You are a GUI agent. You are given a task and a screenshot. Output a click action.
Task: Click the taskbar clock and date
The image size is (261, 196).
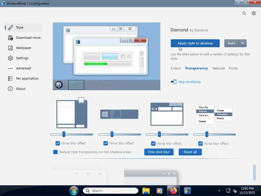pos(247,191)
